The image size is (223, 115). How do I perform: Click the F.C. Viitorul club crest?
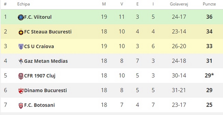click(x=21, y=17)
